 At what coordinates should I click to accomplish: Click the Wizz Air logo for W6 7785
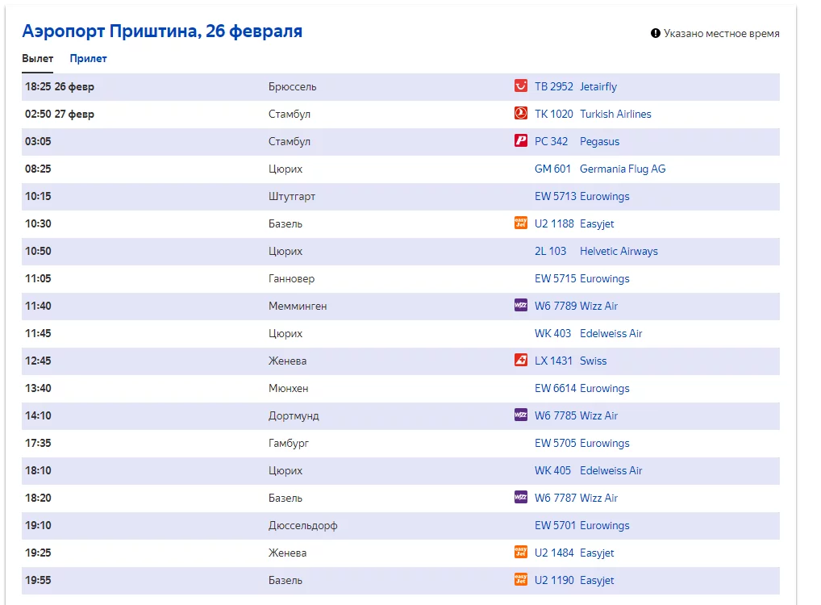[x=521, y=415]
